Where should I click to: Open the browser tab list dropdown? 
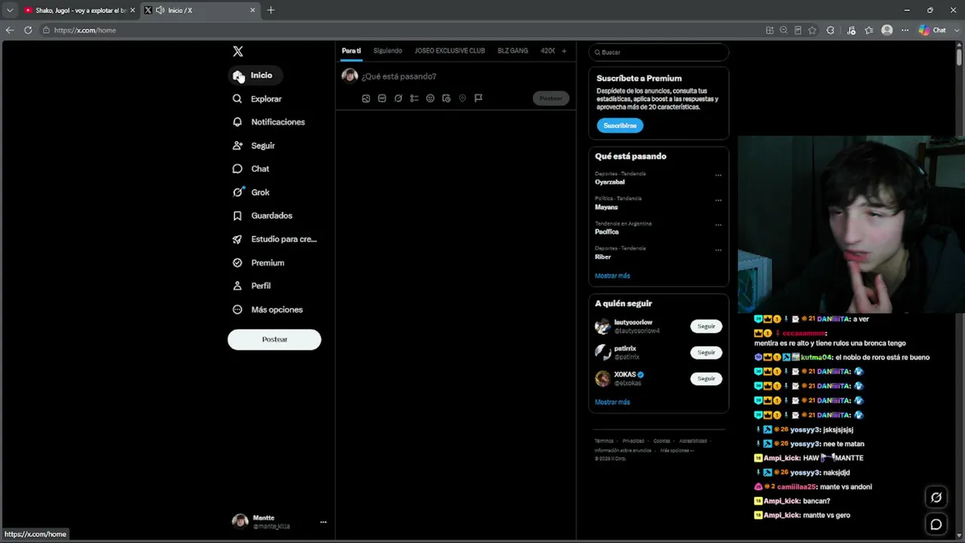pyautogui.click(x=10, y=10)
